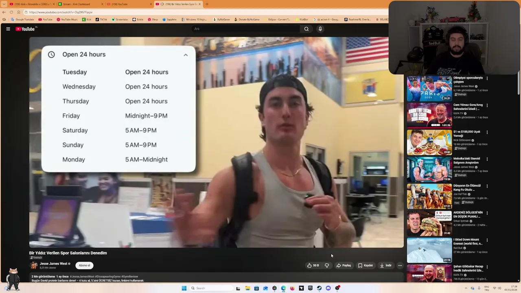Dislike the video with thumbs-down

(327, 265)
